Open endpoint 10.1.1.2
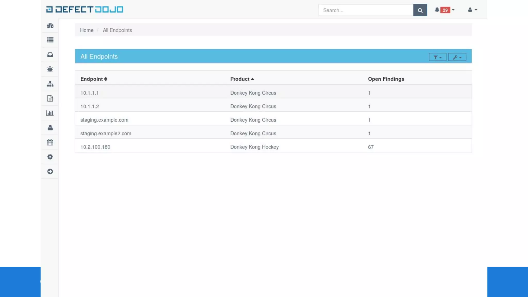This screenshot has width=528, height=297. click(x=89, y=106)
